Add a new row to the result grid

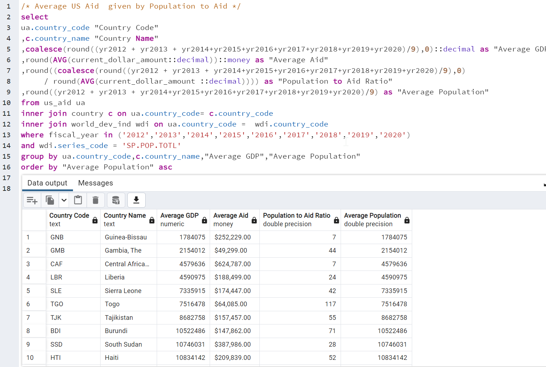pos(32,200)
